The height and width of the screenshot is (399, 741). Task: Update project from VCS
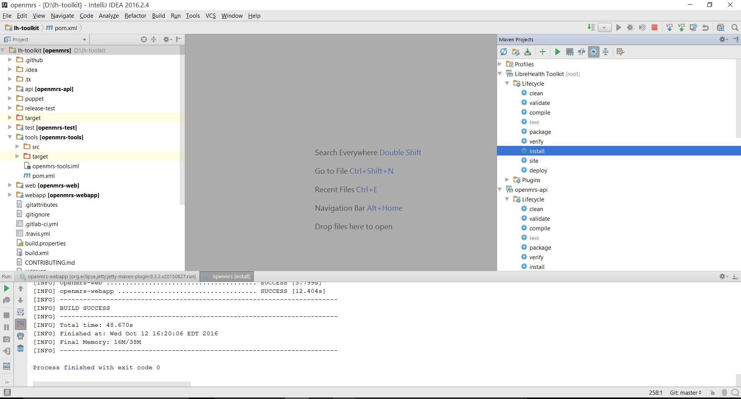[670, 27]
